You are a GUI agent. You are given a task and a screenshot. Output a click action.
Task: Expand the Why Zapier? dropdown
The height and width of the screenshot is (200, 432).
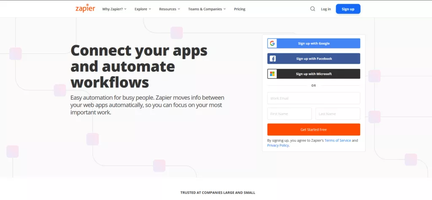pyautogui.click(x=114, y=9)
